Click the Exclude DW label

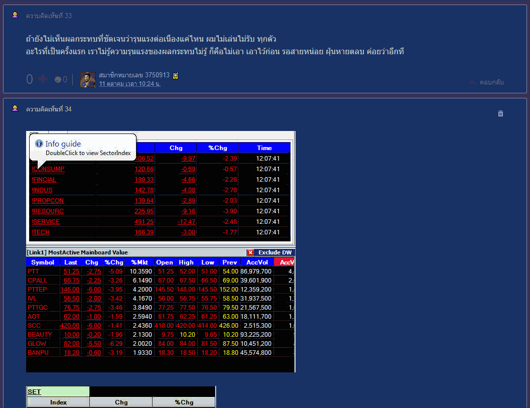coord(275,252)
